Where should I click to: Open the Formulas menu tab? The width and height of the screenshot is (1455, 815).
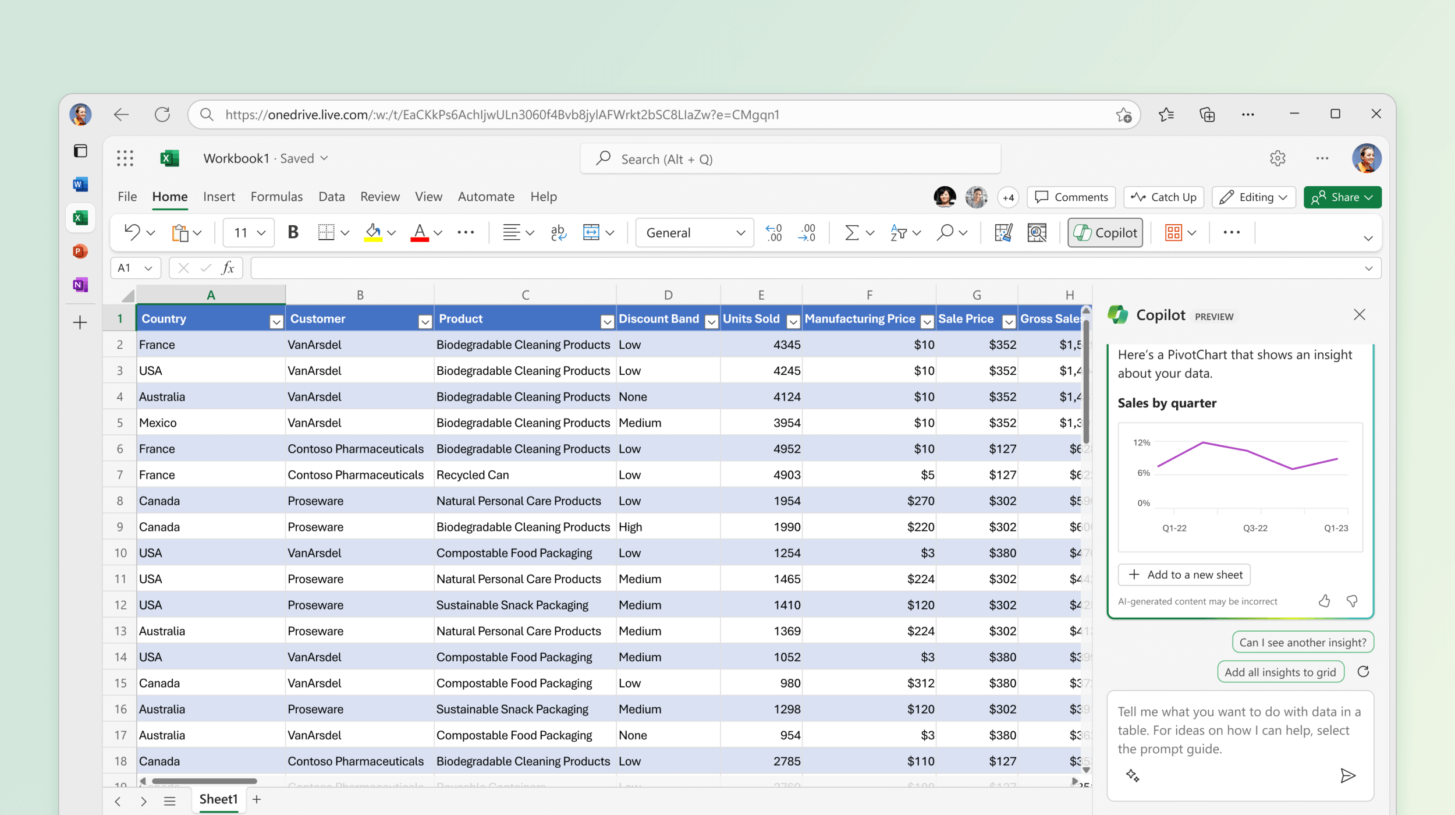tap(277, 196)
